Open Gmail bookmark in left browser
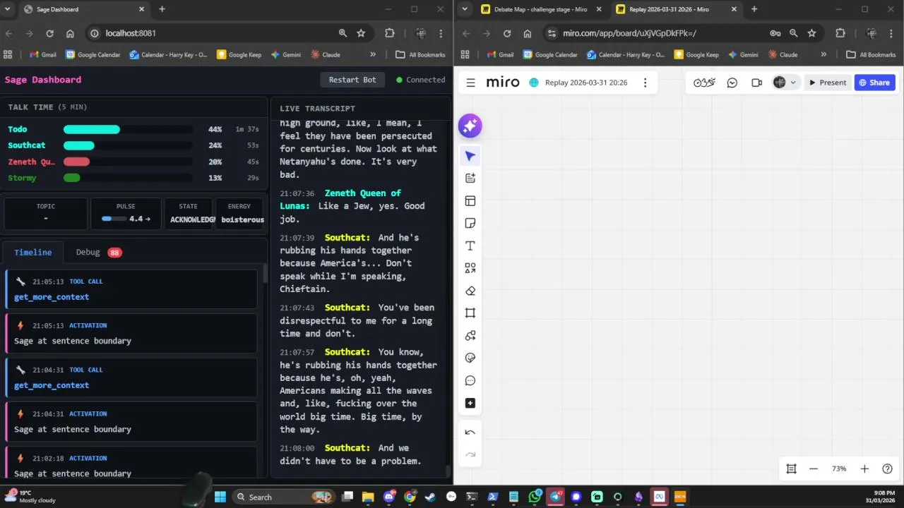Viewport: 904px width, 508px height. point(43,54)
